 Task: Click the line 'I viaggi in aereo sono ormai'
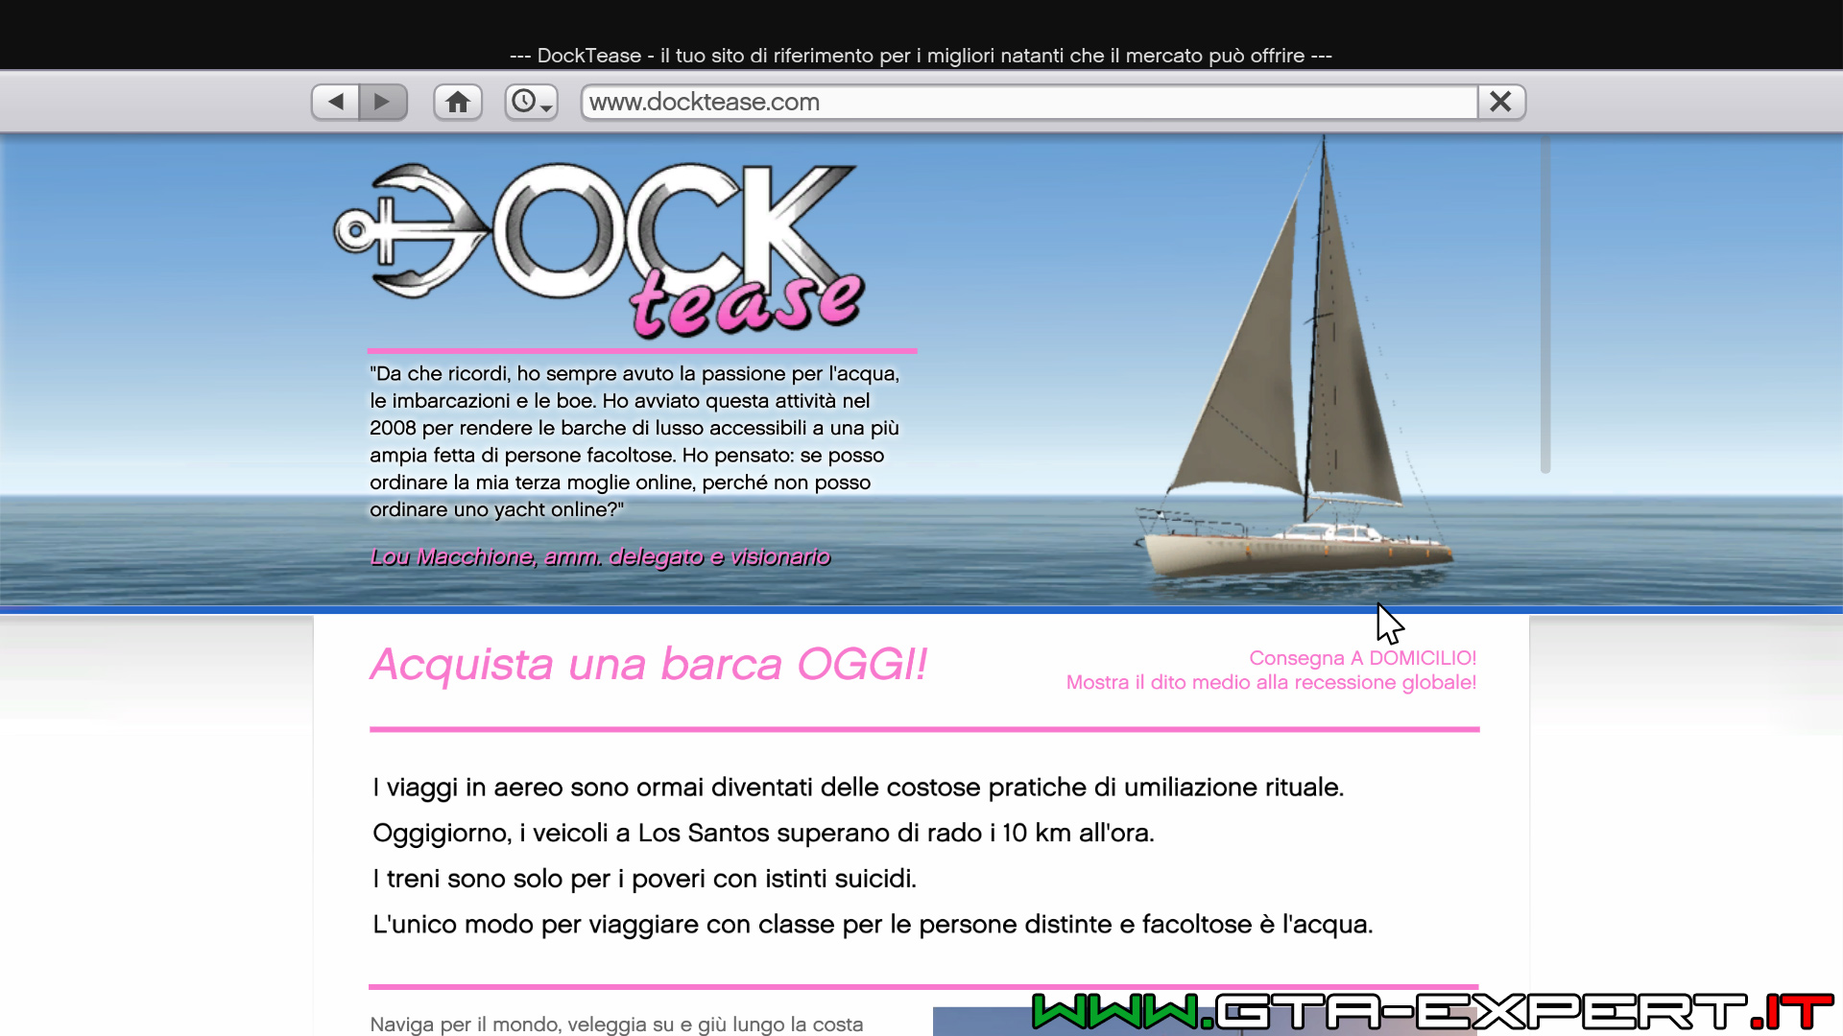[x=858, y=788]
